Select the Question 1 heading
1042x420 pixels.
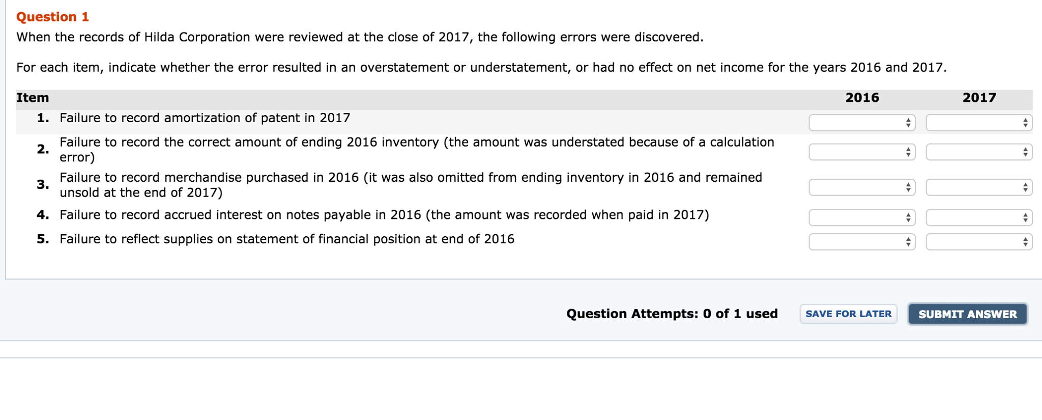point(52,17)
